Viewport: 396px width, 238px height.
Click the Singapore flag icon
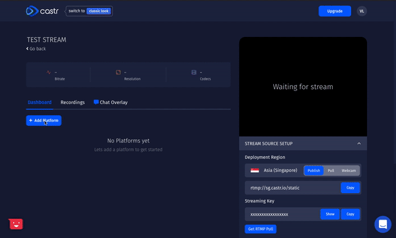(255, 170)
